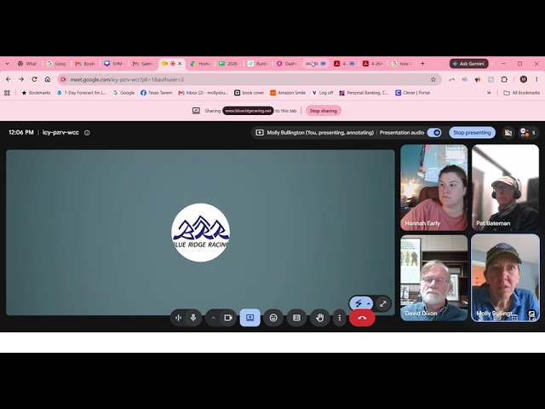
Task: Expand video settings caret
Action: click(213, 318)
